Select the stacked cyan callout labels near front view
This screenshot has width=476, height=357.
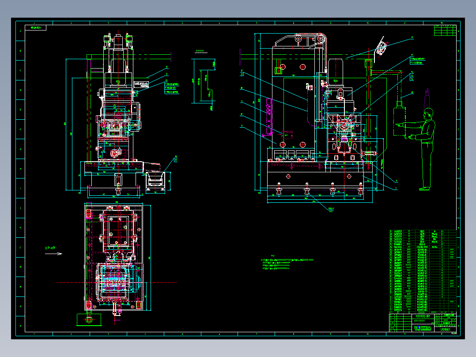pos(172,88)
